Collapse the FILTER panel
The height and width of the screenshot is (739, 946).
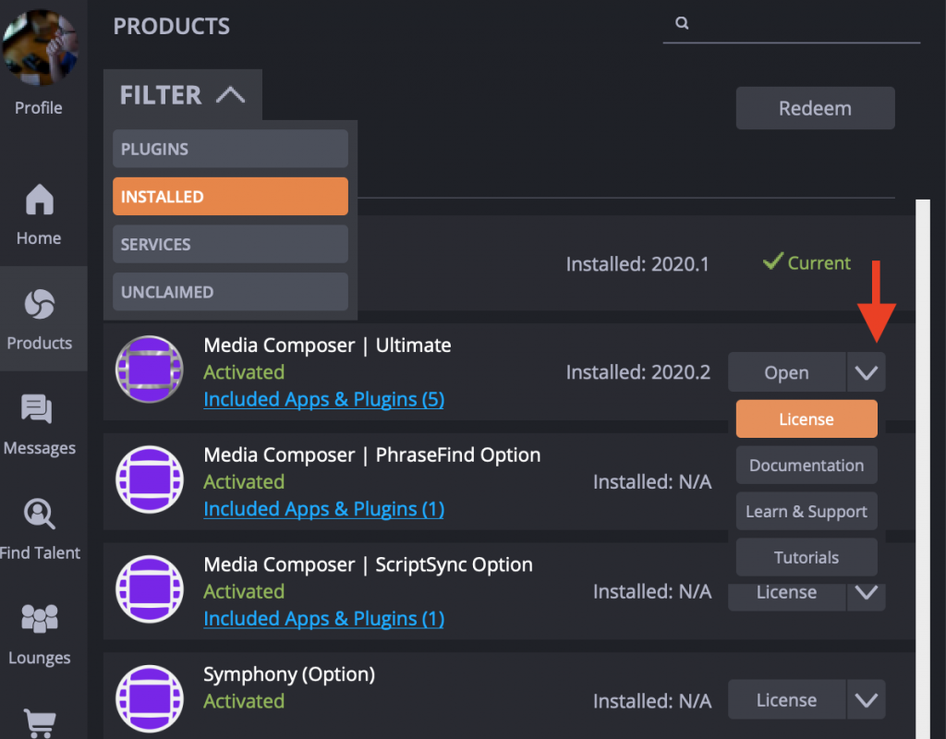click(182, 95)
